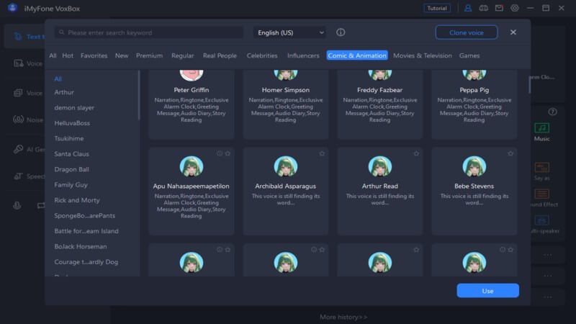576x324 pixels.
Task: Open the Noise reducer sidebar icon
Action: [x=18, y=120]
